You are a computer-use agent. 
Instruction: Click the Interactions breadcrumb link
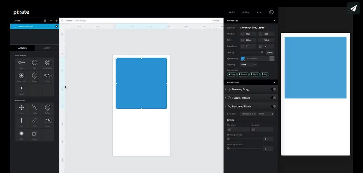(x=80, y=21)
